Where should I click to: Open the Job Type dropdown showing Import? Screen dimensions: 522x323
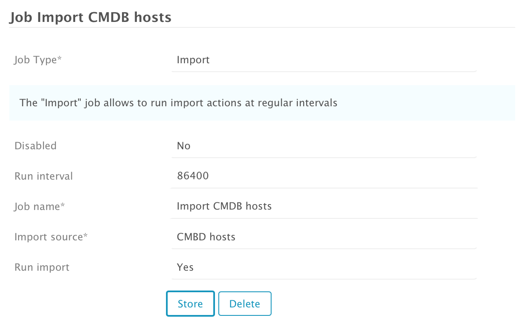[324, 60]
